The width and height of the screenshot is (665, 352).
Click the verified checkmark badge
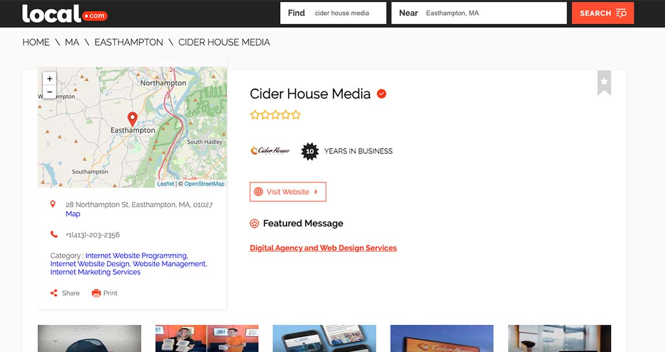tap(381, 94)
